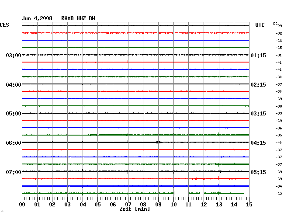Click minute tick label "11"
The height and width of the screenshot is (216, 284).
(x=188, y=205)
